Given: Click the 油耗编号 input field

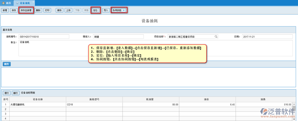Looking at the screenshot, I should pyautogui.click(x=44, y=37).
